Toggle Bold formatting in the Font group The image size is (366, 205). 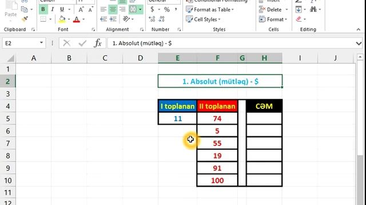[43, 10]
